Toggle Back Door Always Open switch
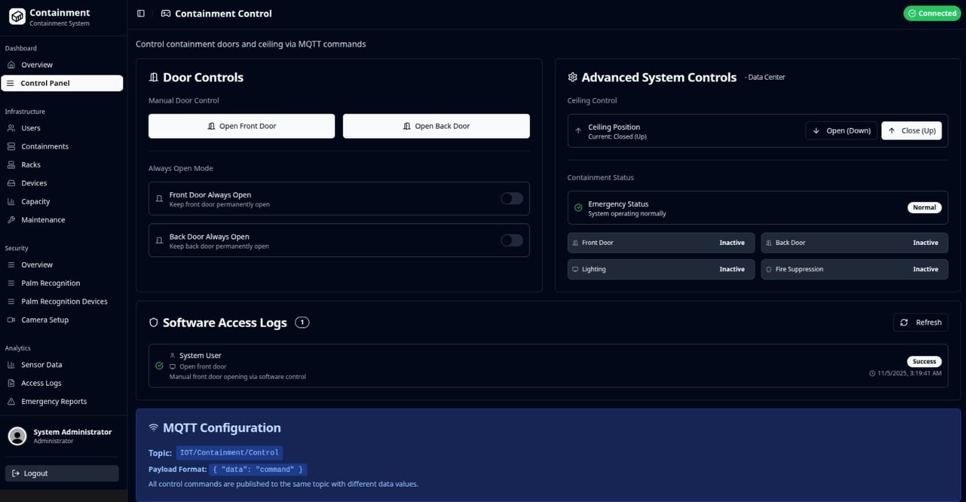This screenshot has height=502, width=966. point(511,241)
